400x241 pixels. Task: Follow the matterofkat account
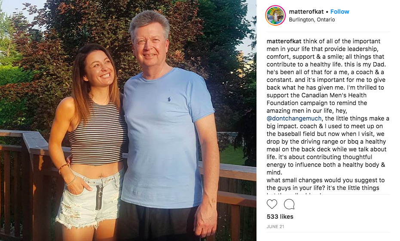339,12
